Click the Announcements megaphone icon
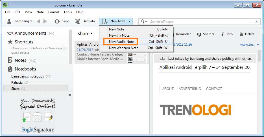 tap(10, 33)
